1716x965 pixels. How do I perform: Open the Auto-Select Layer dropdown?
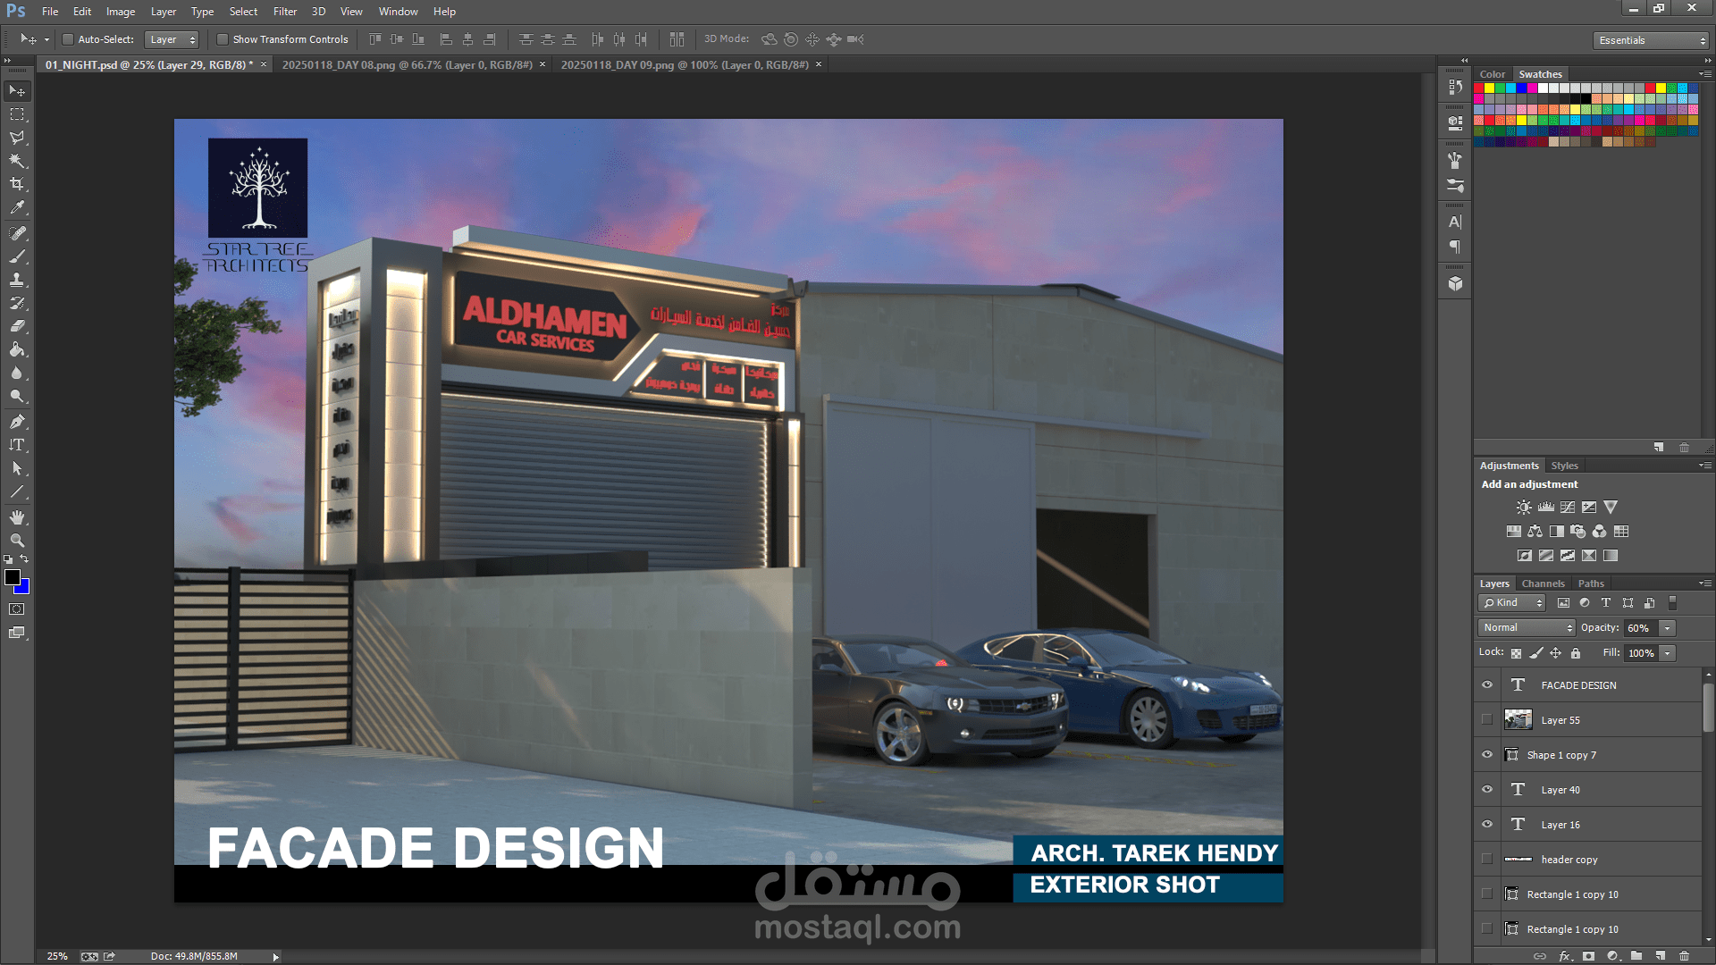[171, 39]
